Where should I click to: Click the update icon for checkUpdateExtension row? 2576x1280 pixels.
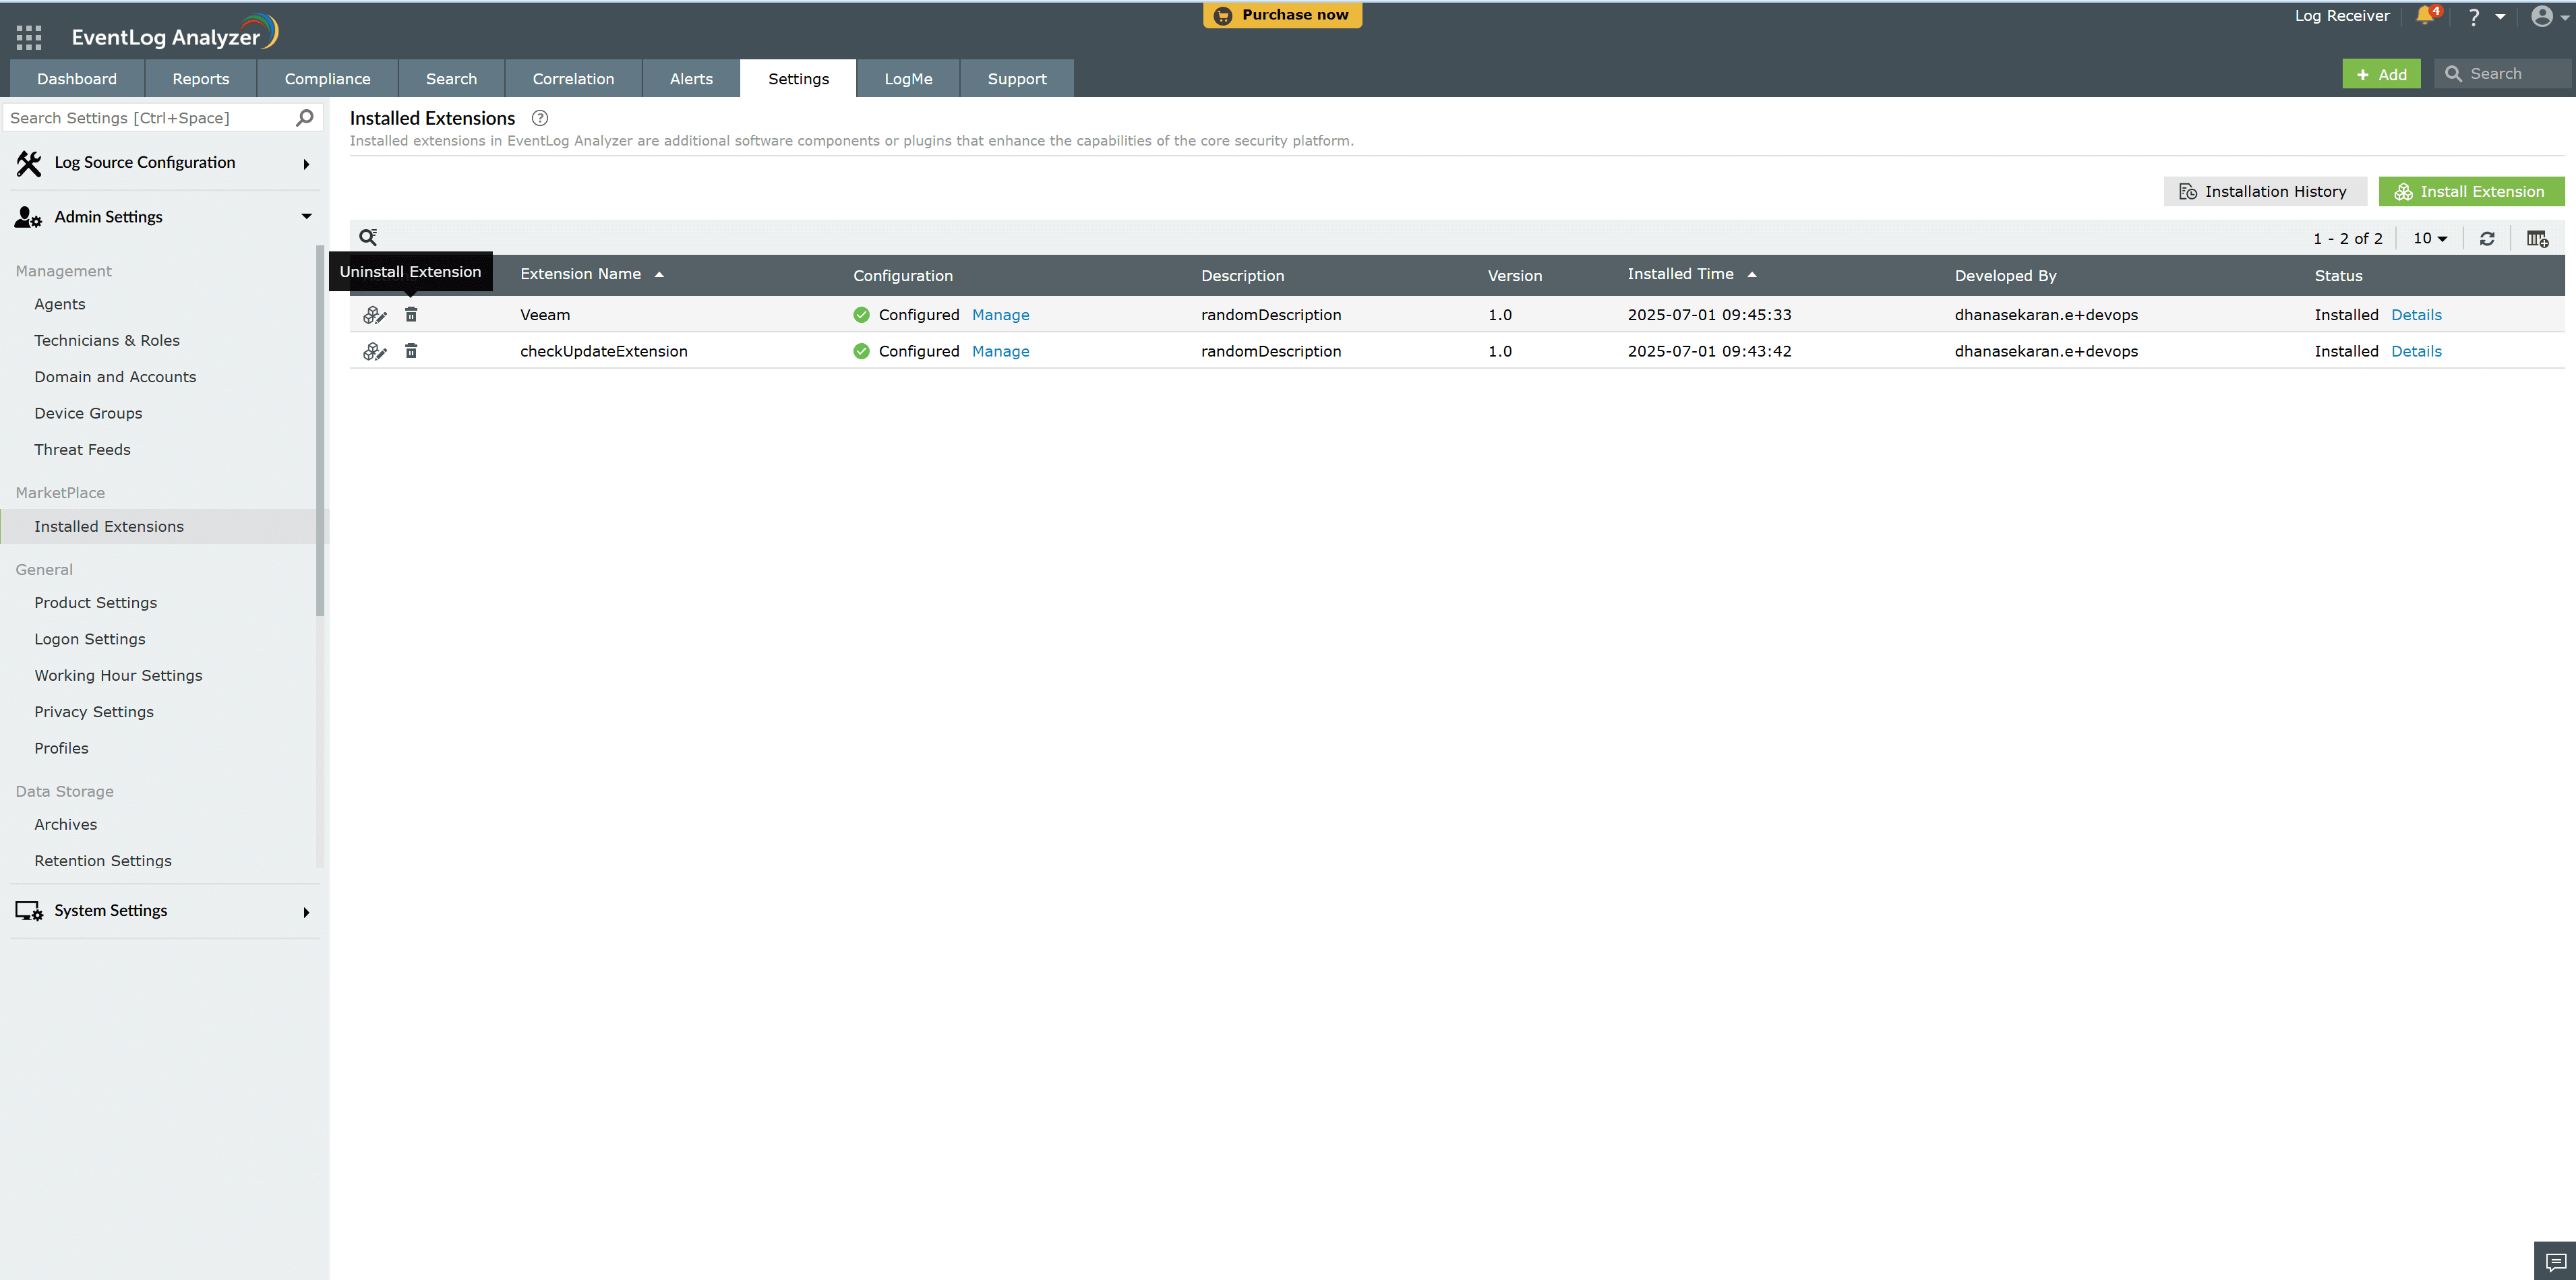[x=374, y=351]
